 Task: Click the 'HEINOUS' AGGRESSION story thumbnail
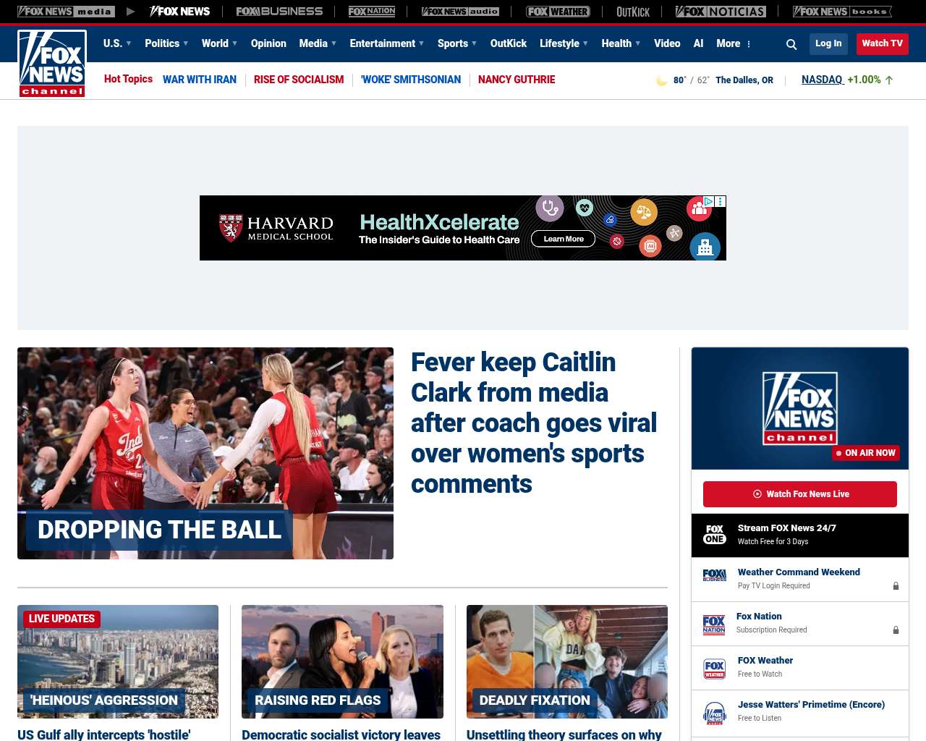tap(118, 661)
